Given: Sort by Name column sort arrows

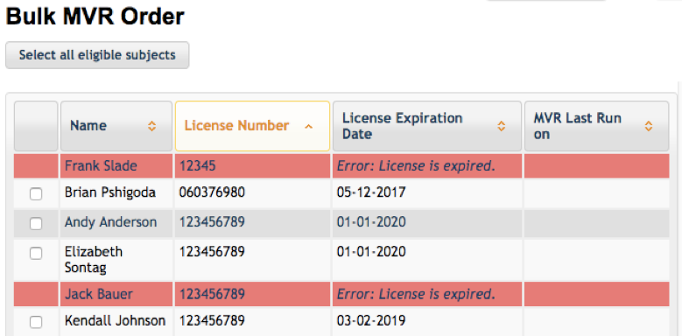Looking at the screenshot, I should click(x=151, y=126).
